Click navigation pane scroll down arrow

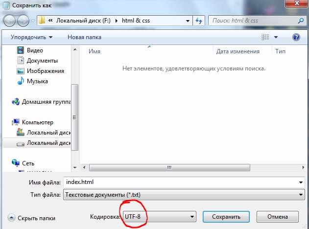point(75,167)
